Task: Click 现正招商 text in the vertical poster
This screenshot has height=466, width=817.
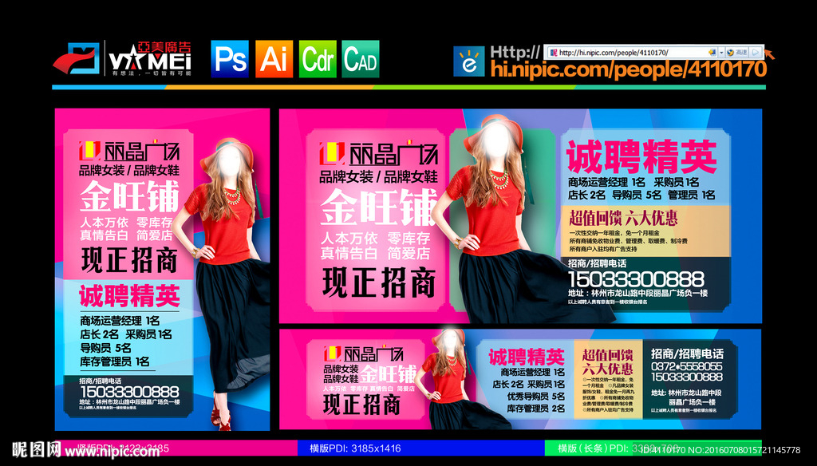Action: pos(129,259)
